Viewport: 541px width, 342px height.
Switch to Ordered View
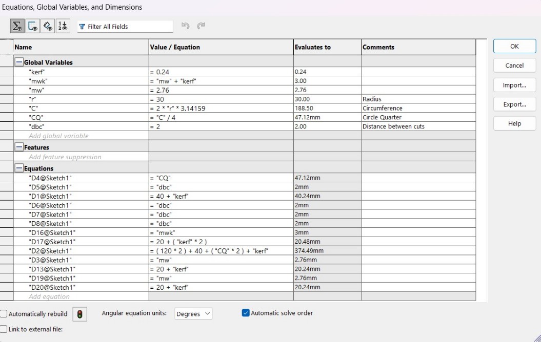[x=63, y=26]
